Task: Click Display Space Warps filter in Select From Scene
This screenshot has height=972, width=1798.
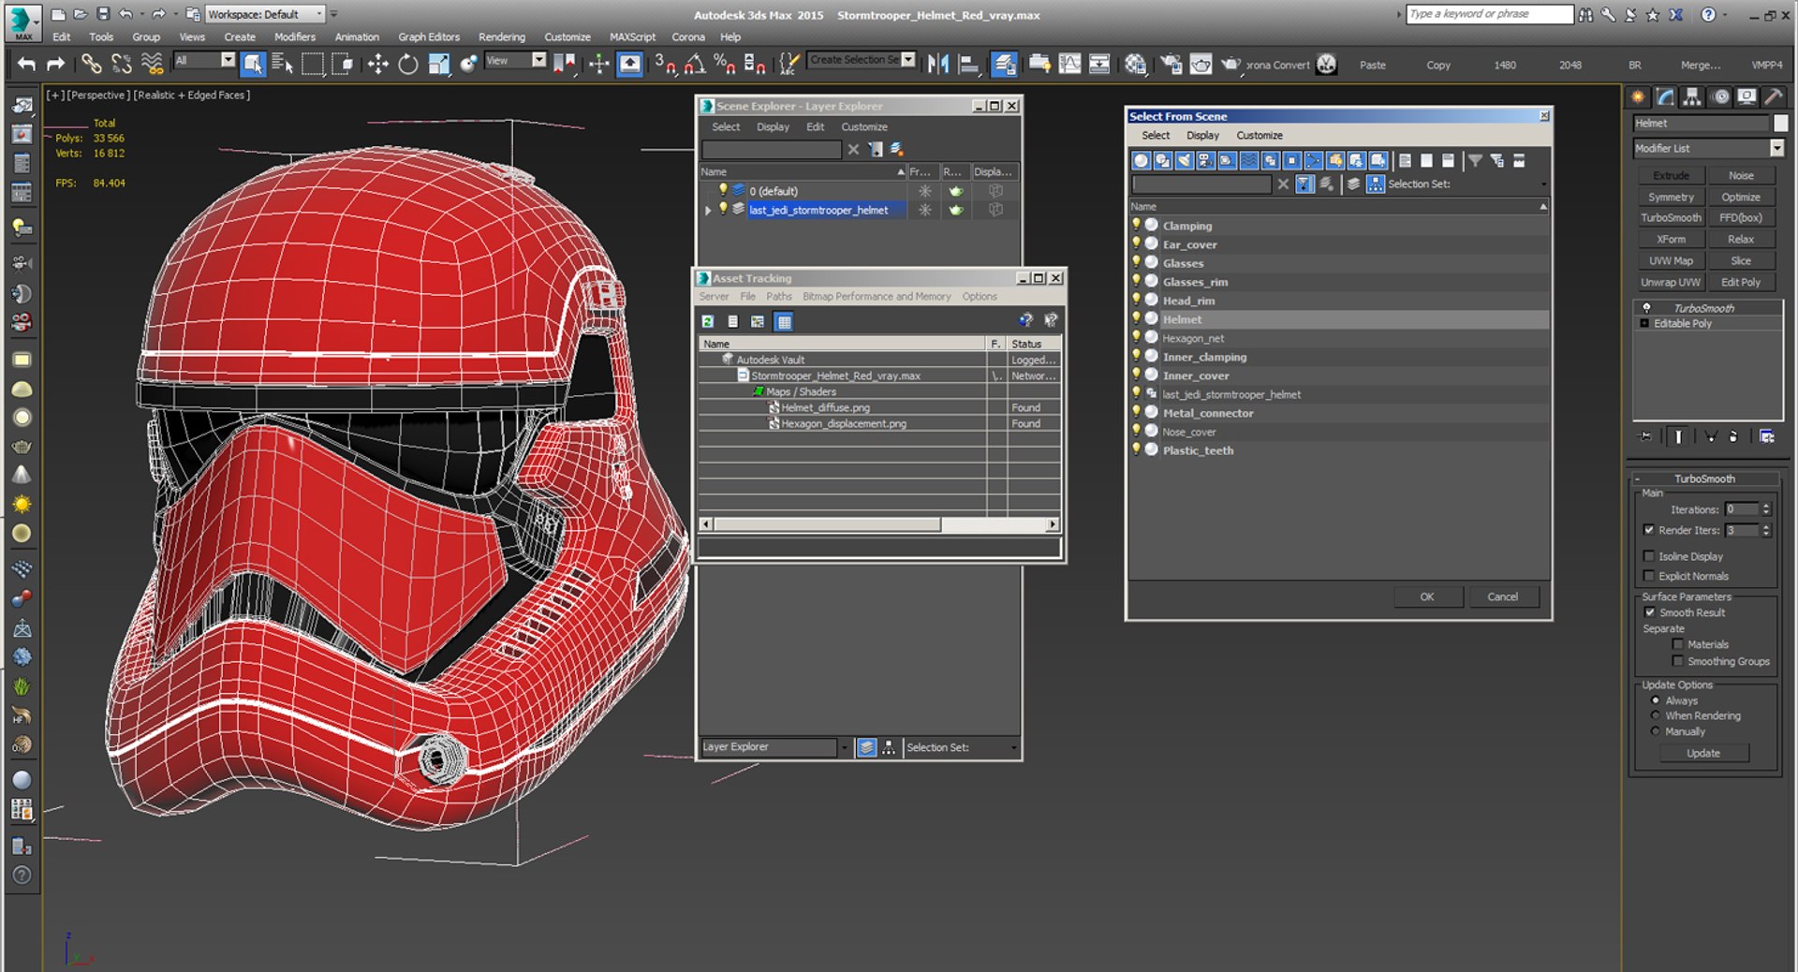Action: pyautogui.click(x=1248, y=160)
